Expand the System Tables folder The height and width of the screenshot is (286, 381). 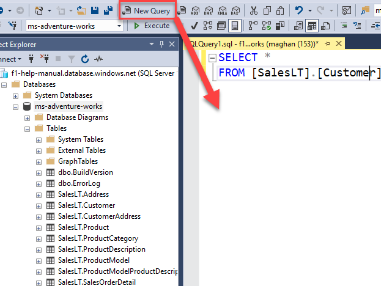click(39, 140)
